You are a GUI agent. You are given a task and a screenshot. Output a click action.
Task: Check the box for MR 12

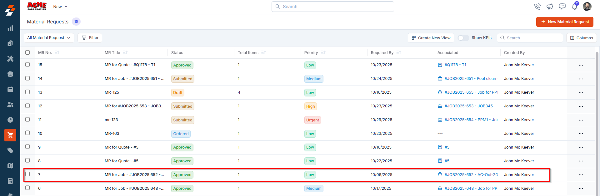(27, 106)
